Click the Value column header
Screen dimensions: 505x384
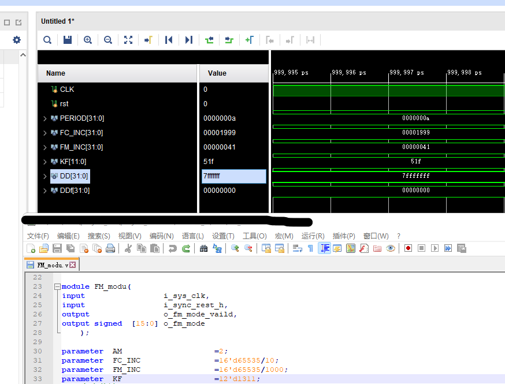point(217,73)
